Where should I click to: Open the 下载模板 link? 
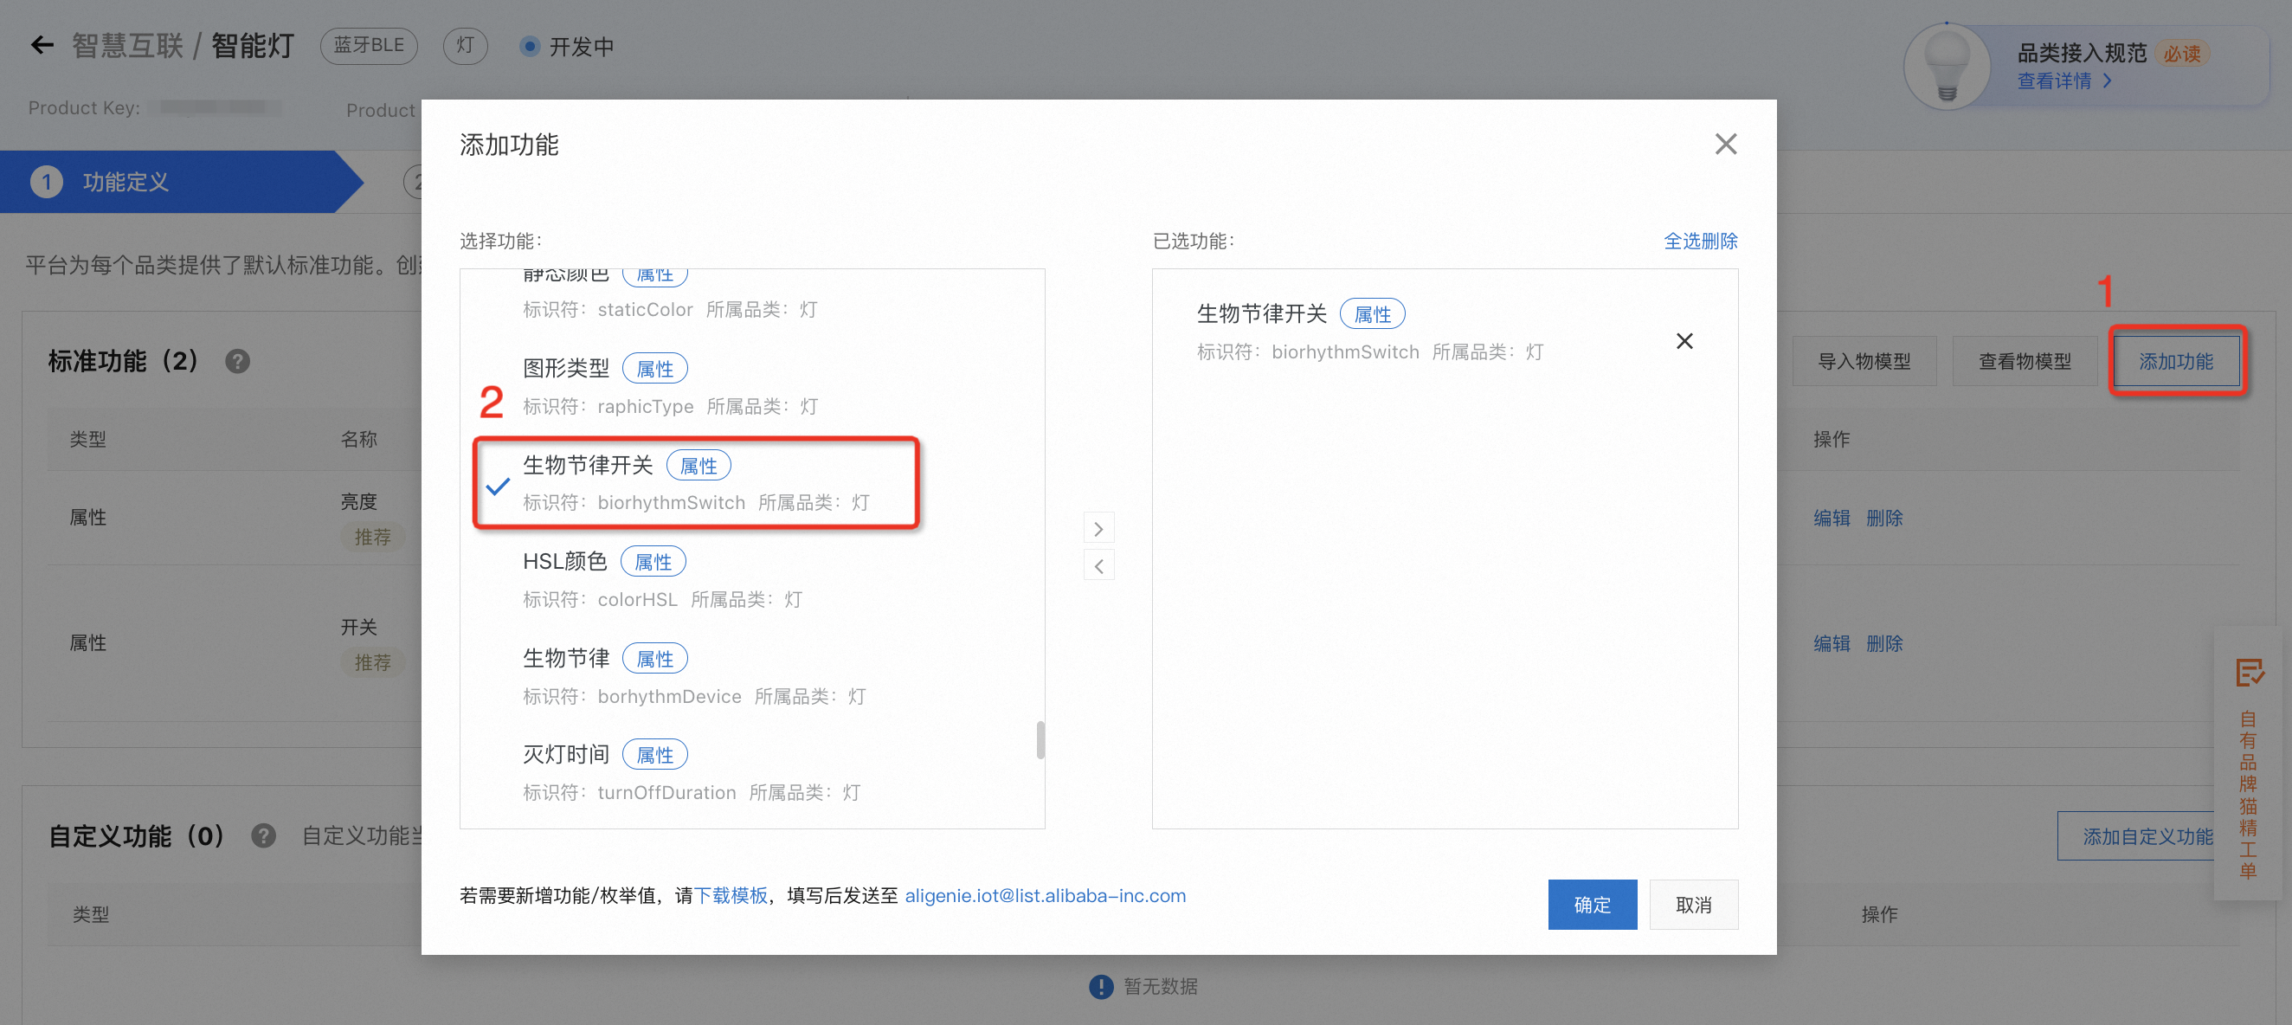[730, 895]
